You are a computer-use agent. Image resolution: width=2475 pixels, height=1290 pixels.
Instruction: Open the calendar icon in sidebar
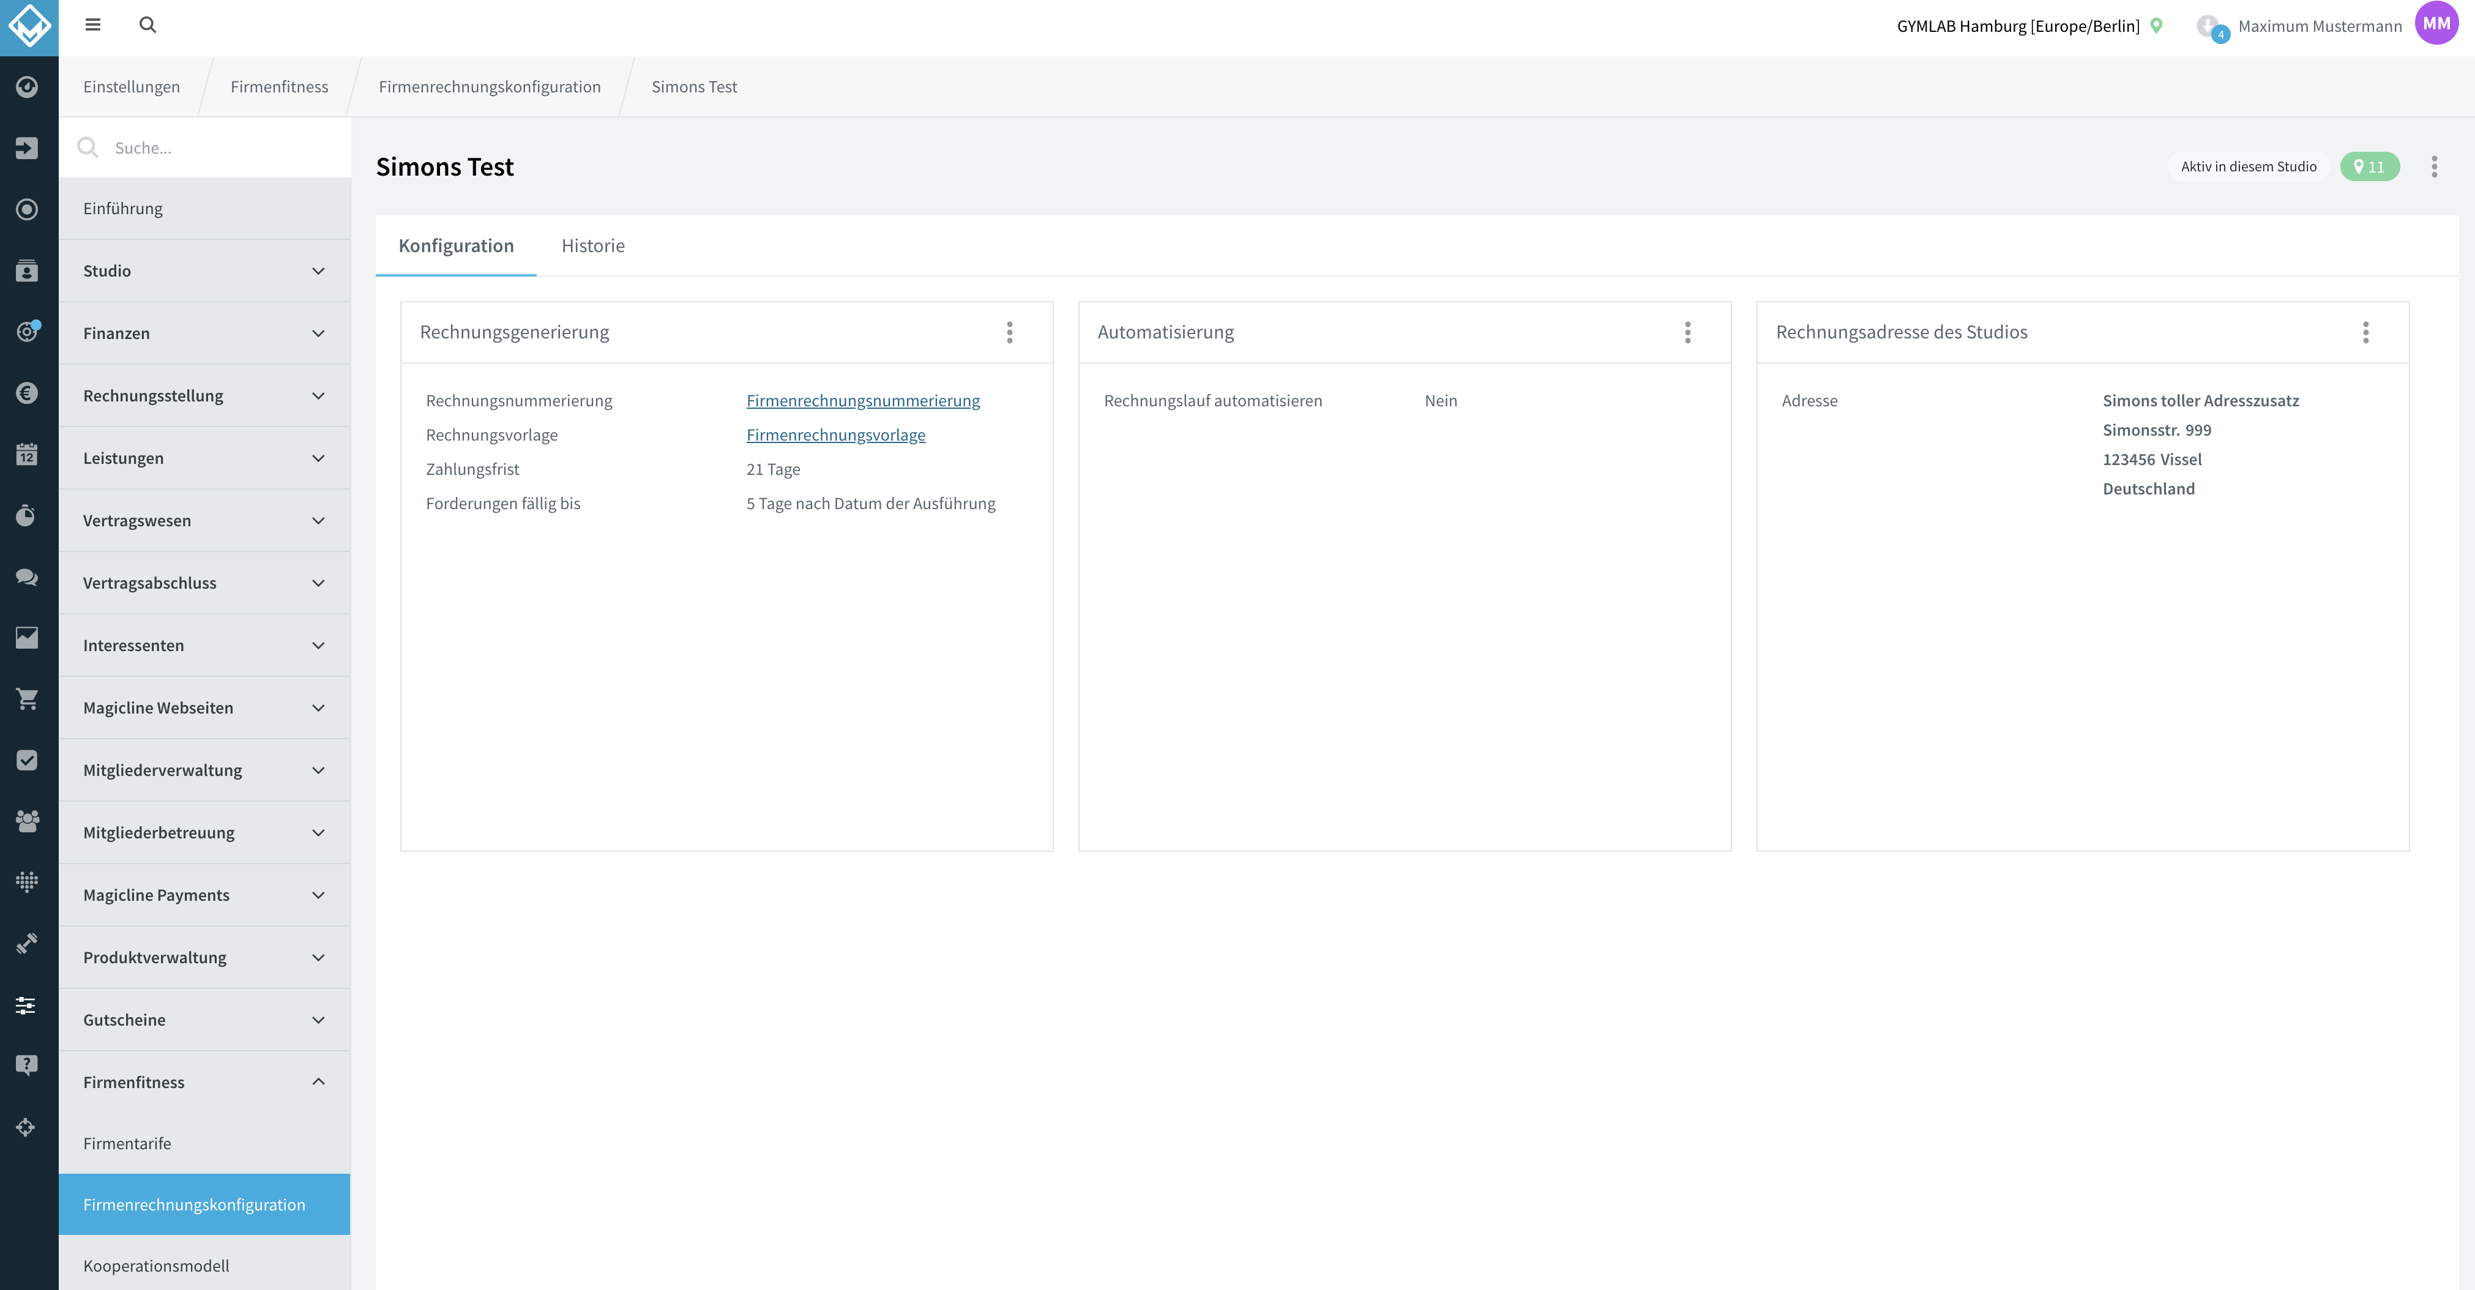pos(27,454)
